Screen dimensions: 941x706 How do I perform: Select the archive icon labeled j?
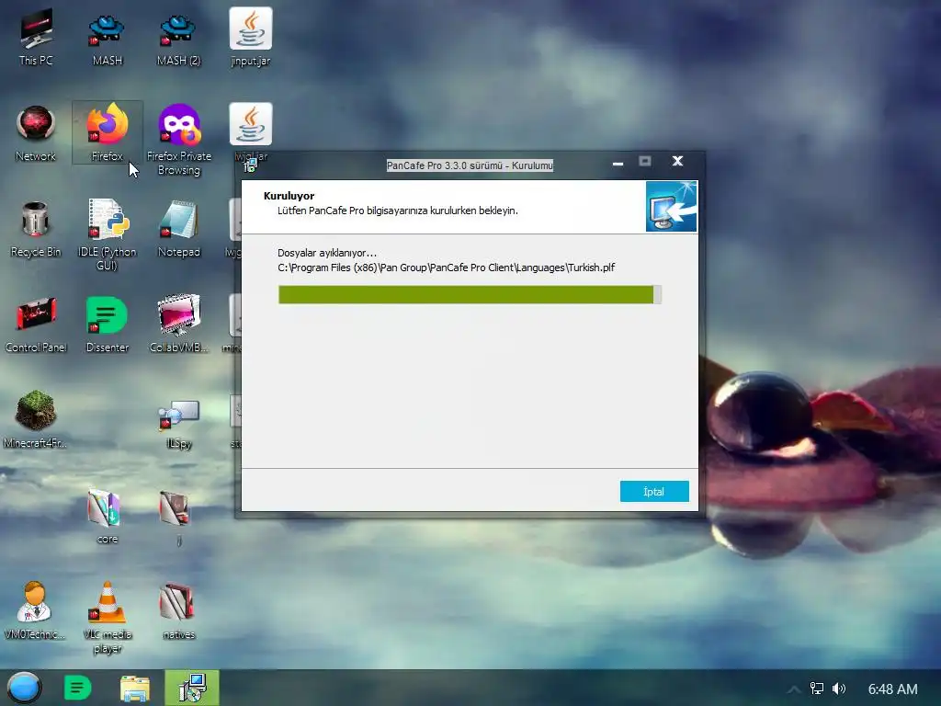click(x=177, y=517)
